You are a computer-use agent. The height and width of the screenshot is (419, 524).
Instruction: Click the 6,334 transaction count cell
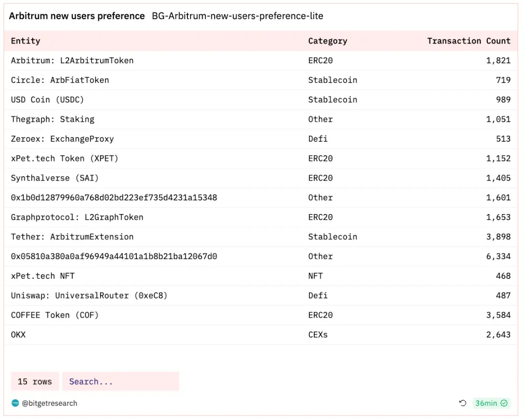[498, 257]
